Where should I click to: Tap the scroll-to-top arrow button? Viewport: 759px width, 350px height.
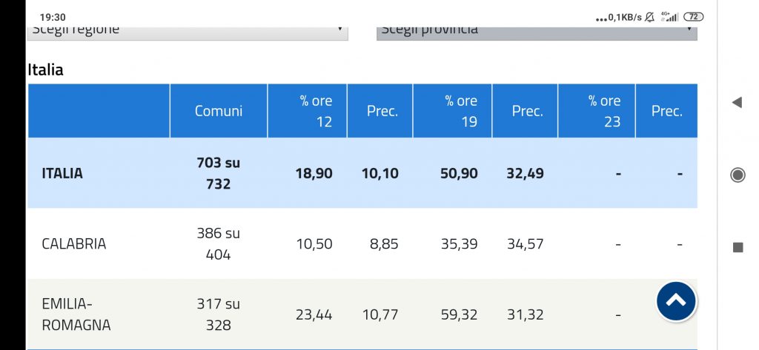click(676, 301)
